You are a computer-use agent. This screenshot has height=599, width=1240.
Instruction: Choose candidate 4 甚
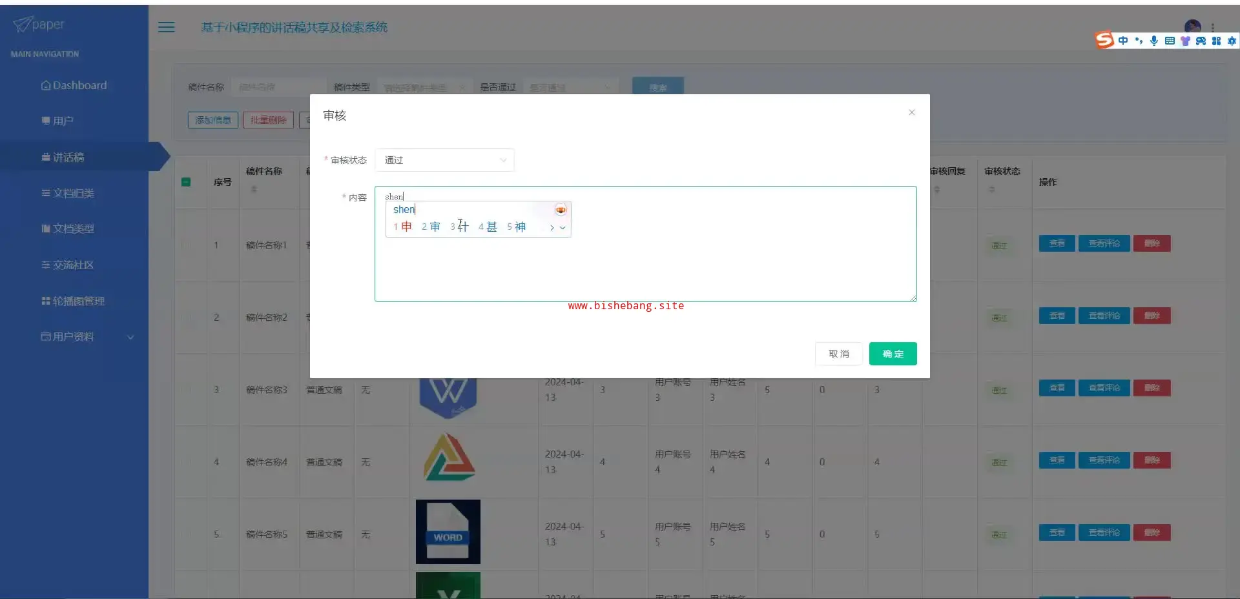(x=488, y=227)
